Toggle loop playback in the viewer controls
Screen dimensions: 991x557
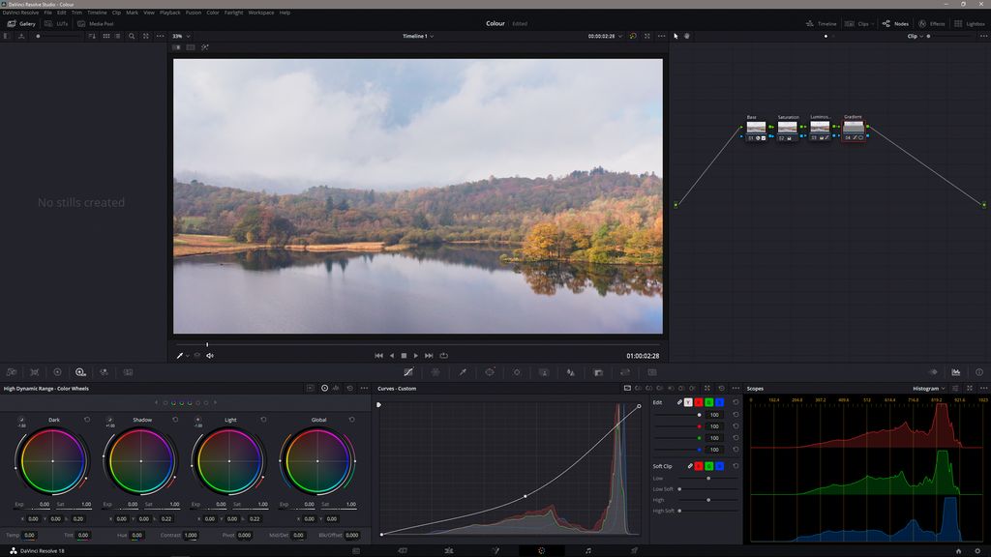[441, 355]
